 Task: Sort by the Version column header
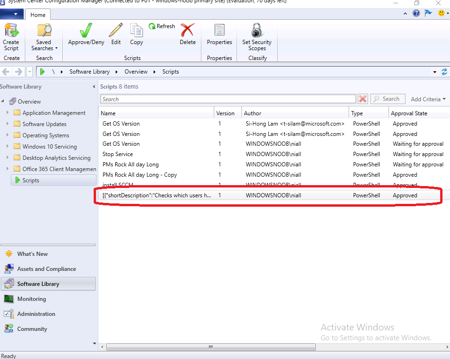(x=228, y=113)
